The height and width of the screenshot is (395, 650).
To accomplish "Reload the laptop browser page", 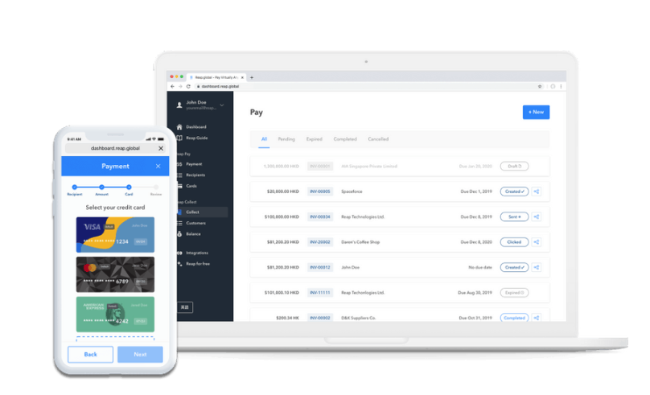I will (188, 86).
